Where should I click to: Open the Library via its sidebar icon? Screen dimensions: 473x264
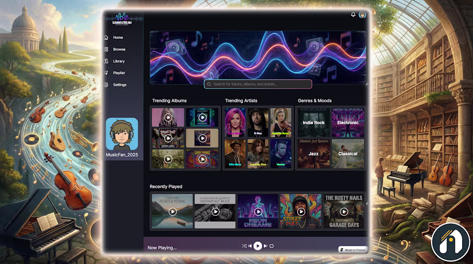105,61
